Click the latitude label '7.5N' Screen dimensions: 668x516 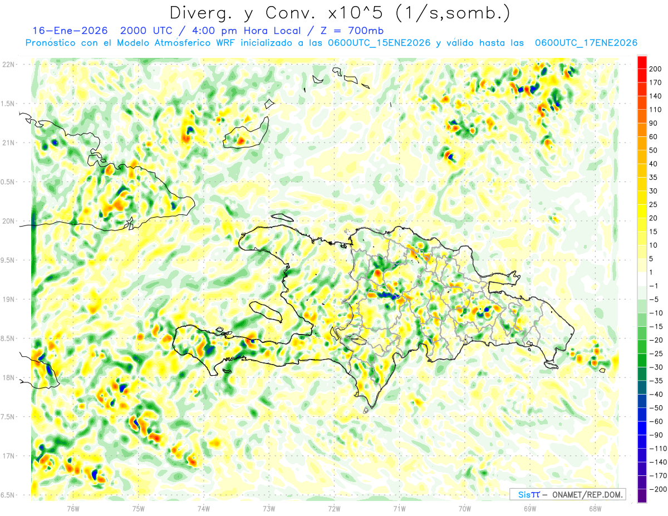(8, 416)
